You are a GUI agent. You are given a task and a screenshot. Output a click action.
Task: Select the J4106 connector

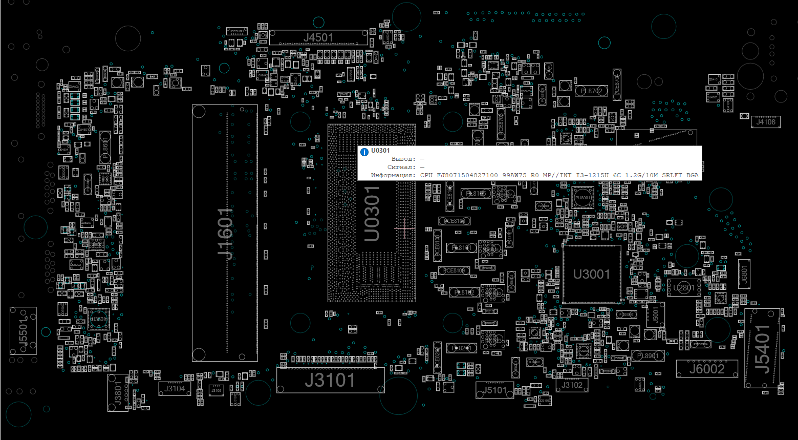(766, 122)
